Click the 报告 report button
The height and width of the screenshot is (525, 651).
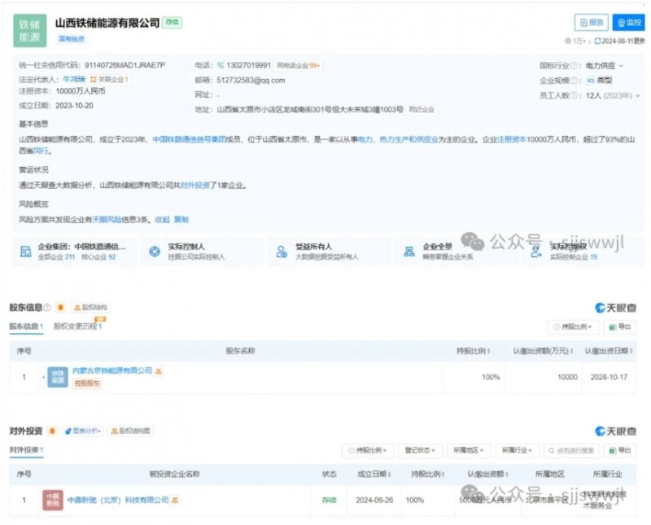coord(592,23)
